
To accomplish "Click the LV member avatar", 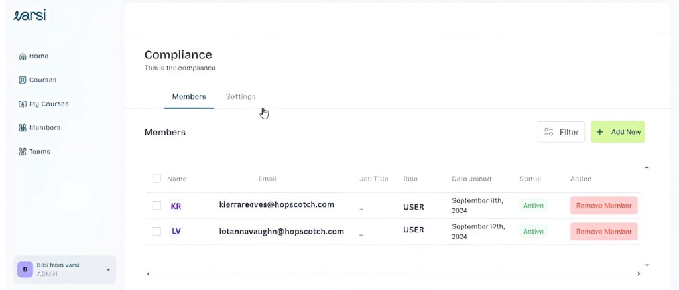I will point(176,232).
